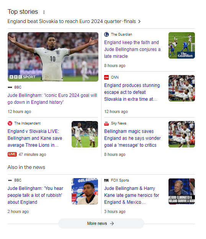Click The Independent red eagle icon
The height and width of the screenshot is (239, 206).
point(10,123)
